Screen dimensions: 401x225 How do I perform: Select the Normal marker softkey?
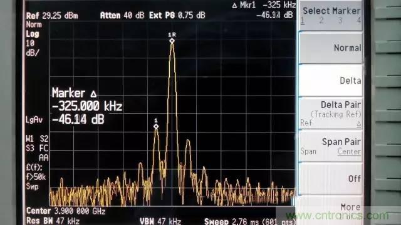(x=330, y=47)
